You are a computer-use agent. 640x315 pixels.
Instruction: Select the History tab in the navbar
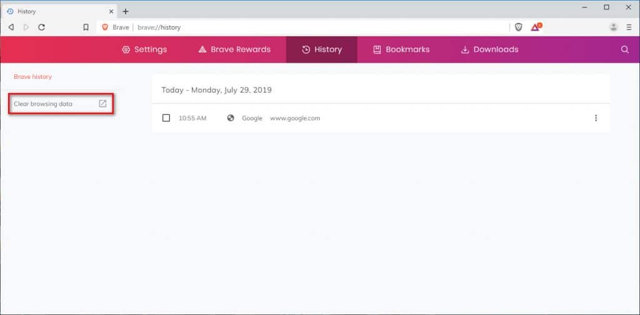(x=322, y=49)
